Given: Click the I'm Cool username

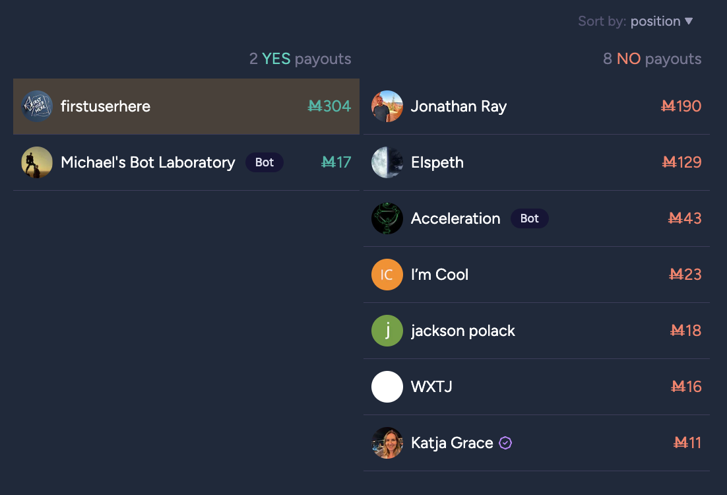Looking at the screenshot, I should tap(439, 275).
